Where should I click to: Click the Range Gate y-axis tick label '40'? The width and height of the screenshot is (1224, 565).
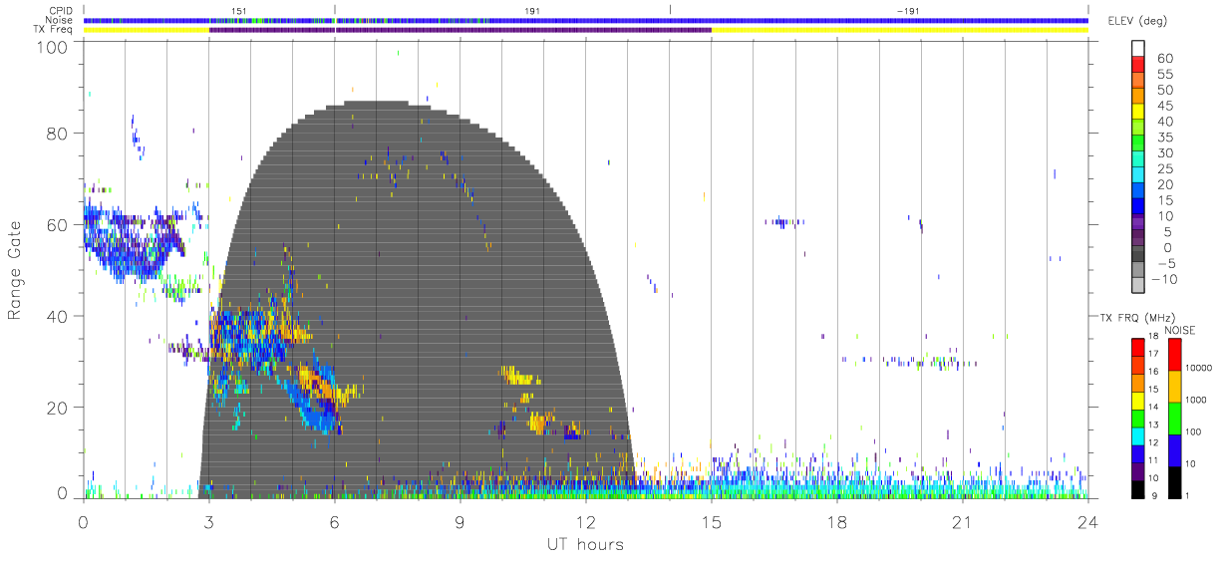pyautogui.click(x=59, y=316)
